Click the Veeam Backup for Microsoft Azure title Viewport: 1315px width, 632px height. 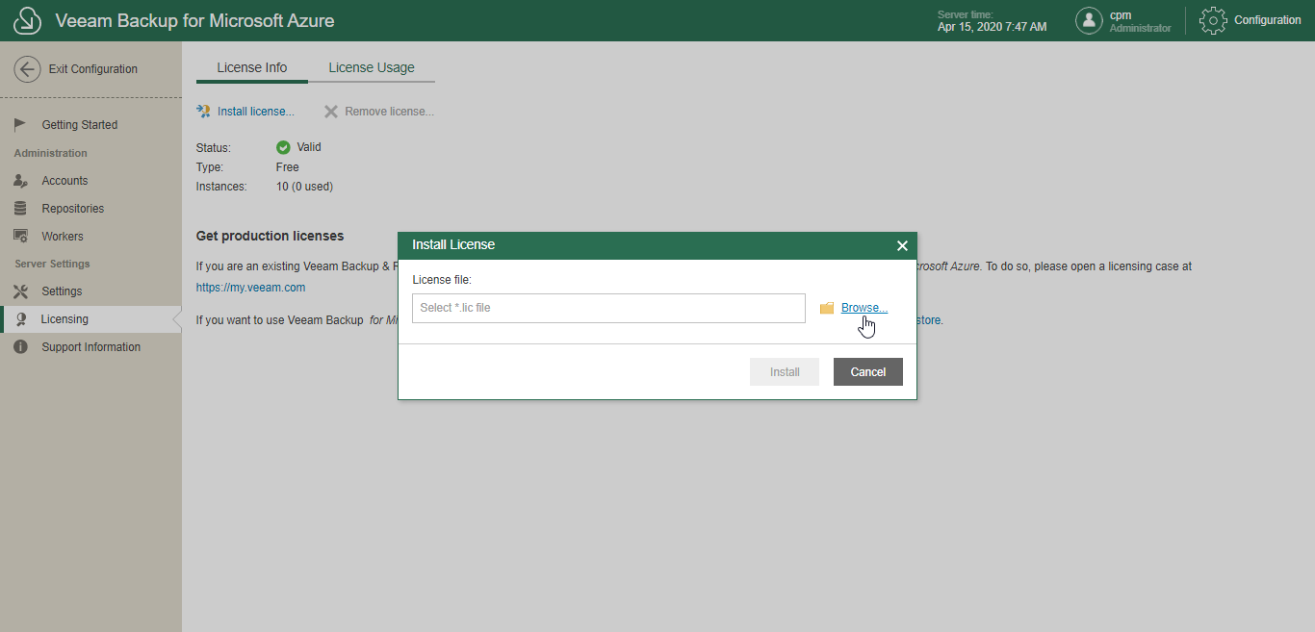click(195, 20)
